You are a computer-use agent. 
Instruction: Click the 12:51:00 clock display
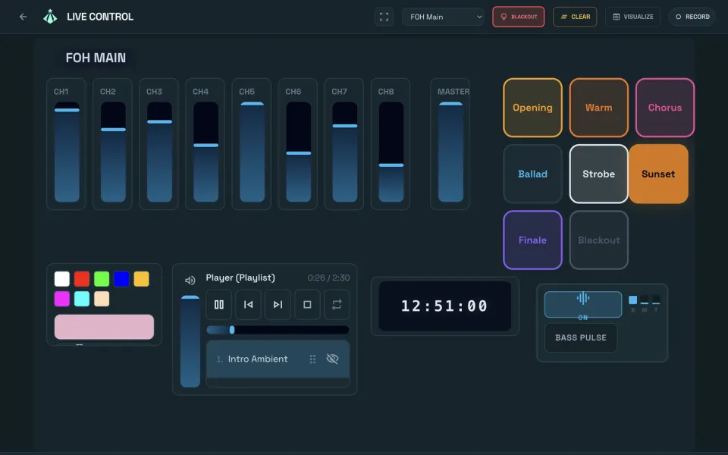[445, 306]
